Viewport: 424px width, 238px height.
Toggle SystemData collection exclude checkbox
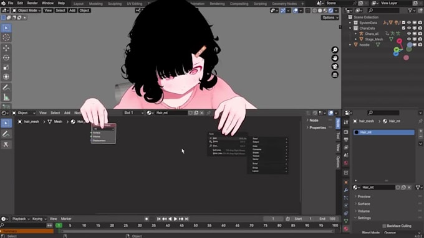(403, 22)
